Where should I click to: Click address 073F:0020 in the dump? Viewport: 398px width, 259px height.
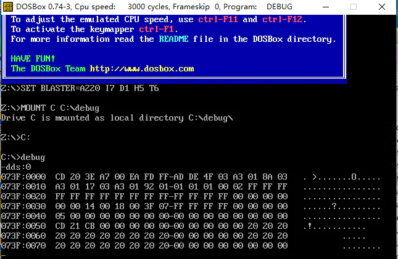click(23, 196)
